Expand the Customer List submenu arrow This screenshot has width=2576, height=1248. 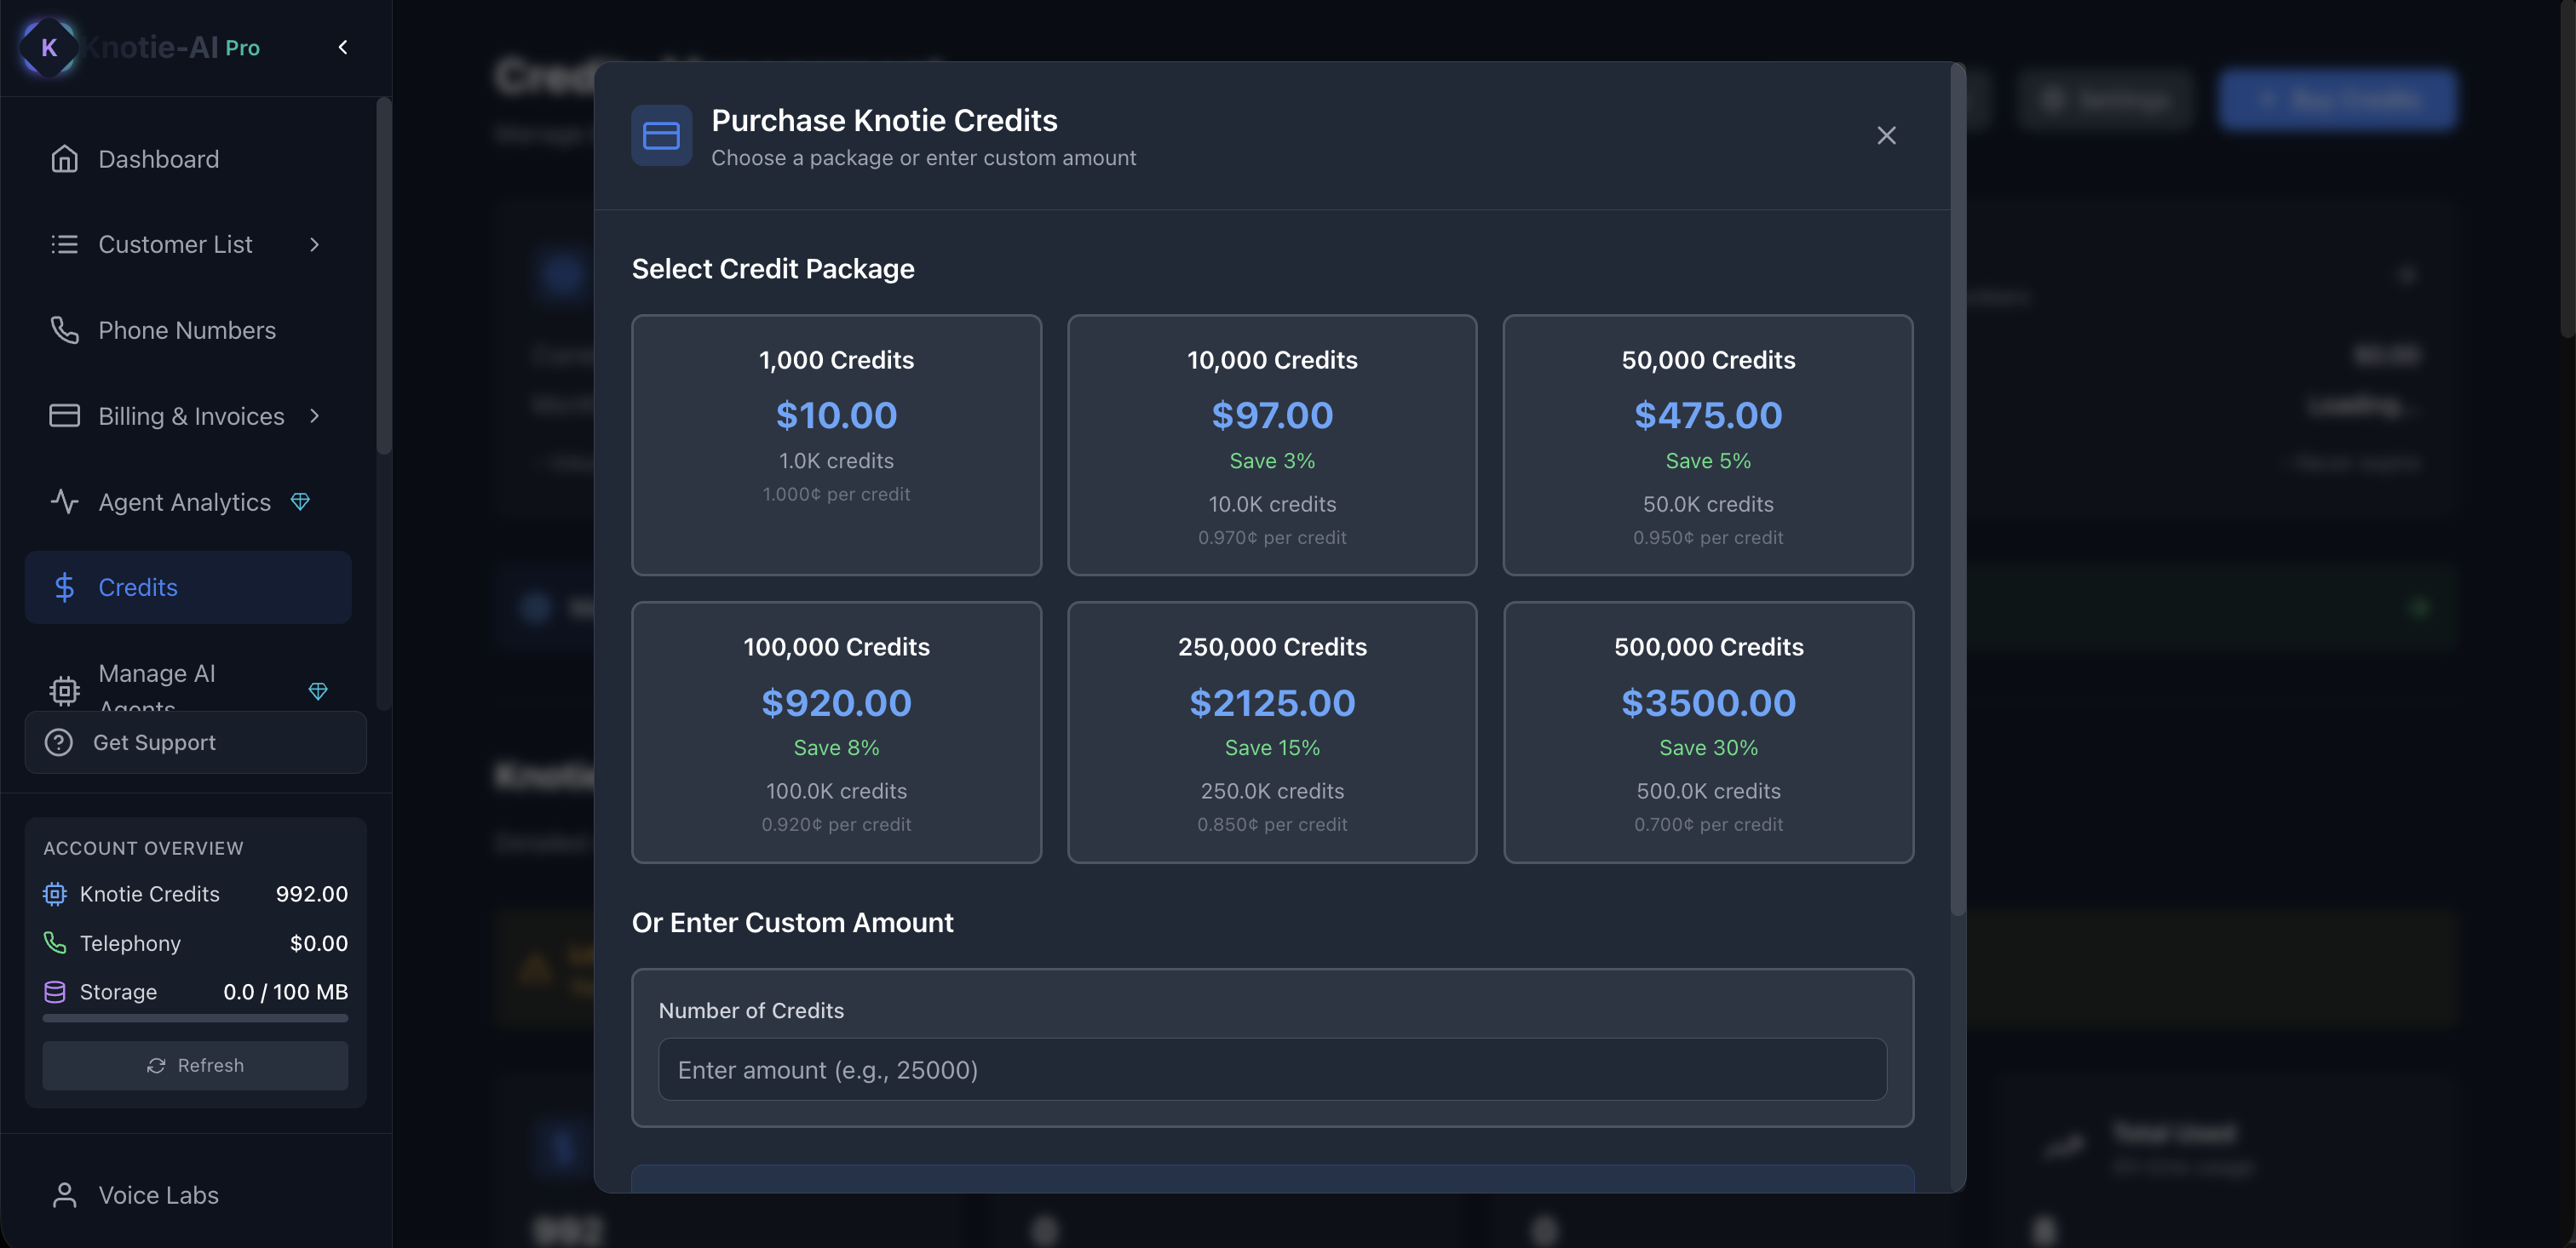[x=315, y=245]
